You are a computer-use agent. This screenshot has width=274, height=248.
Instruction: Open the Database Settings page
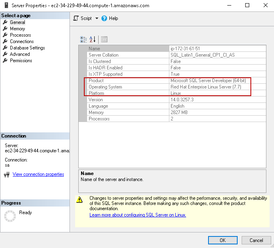[27, 48]
